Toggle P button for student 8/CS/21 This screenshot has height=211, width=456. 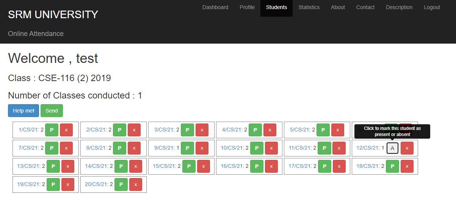tap(119, 148)
